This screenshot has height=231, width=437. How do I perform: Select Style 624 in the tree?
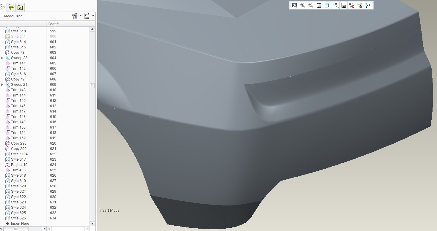point(18,208)
